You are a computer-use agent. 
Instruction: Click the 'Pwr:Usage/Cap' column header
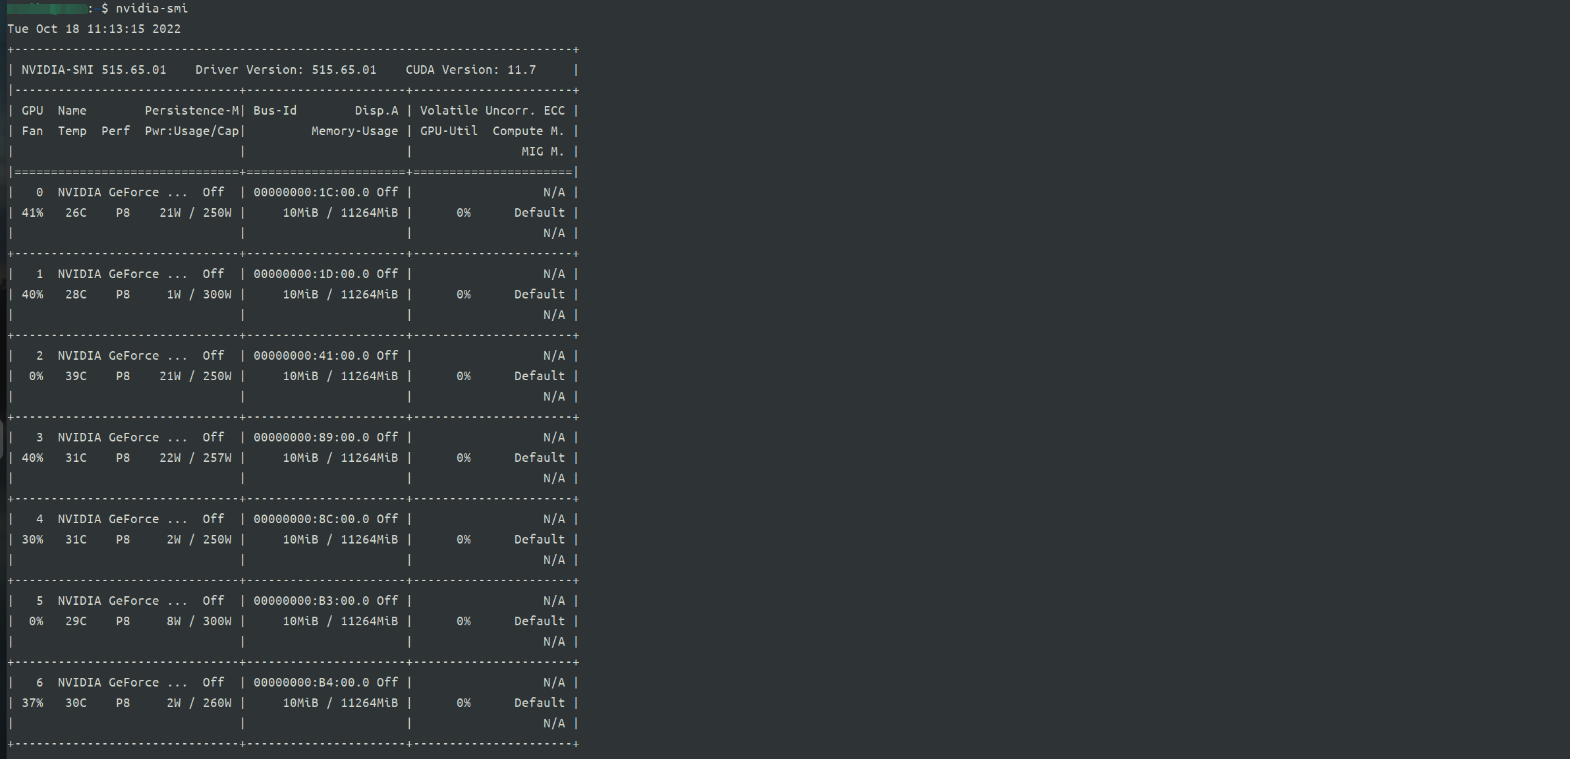pos(192,131)
